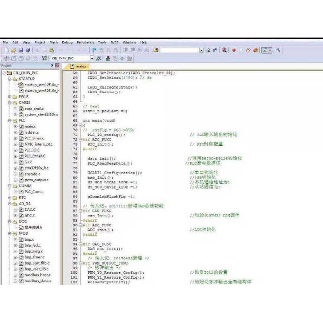Click the Insert Bookmark toolbar icon

[93, 50]
